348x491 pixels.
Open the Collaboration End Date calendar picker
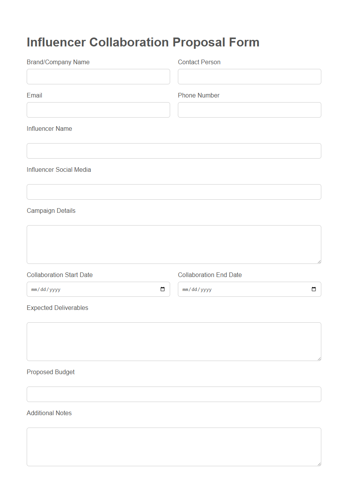click(x=314, y=289)
